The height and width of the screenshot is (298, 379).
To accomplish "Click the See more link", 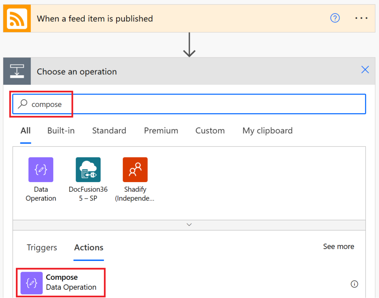I will [338, 247].
